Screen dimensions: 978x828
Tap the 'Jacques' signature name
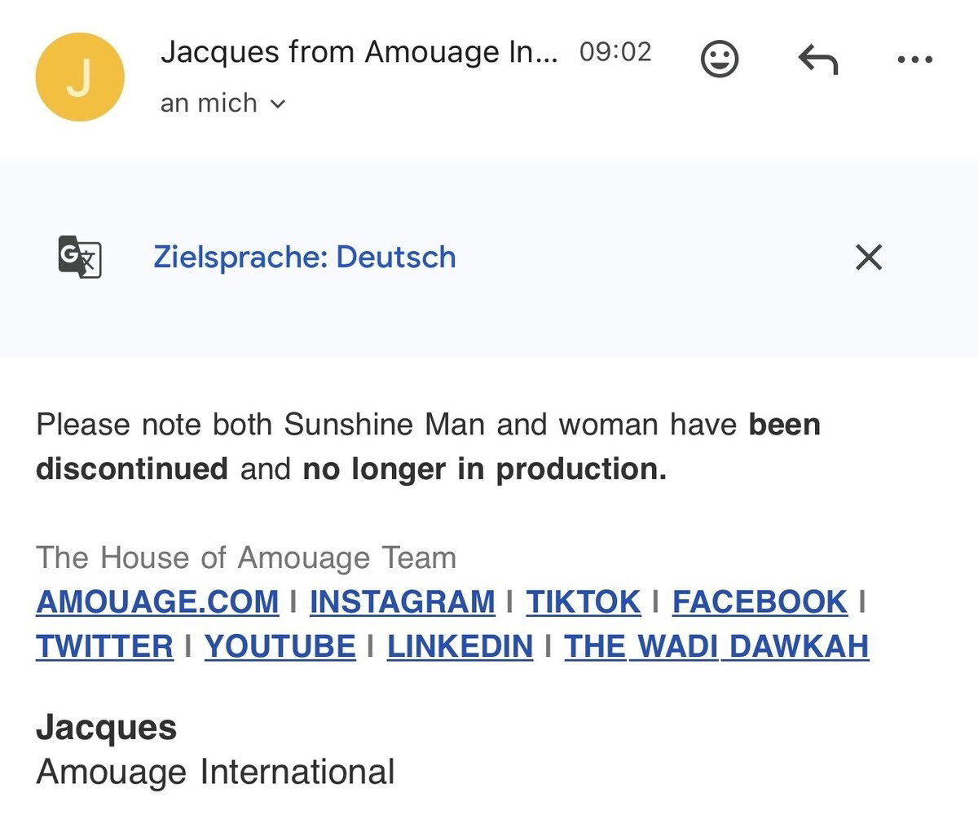click(x=106, y=727)
